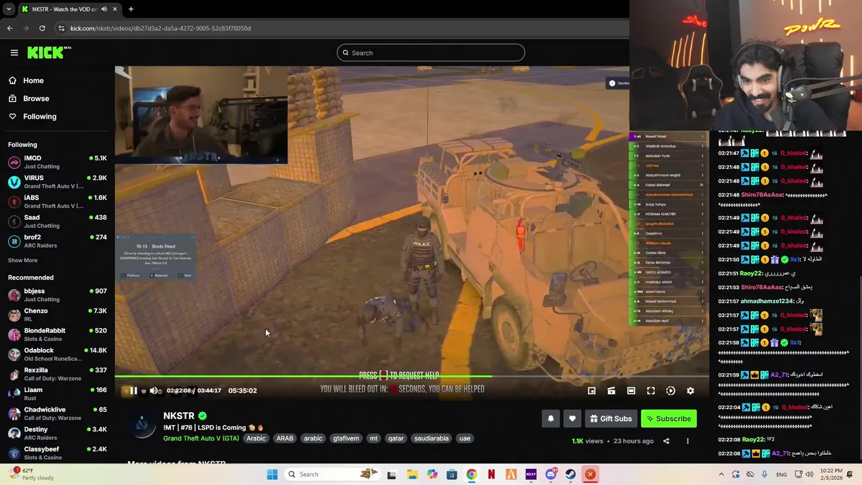Go back in browser history
Screen dimensions: 862x485
(9, 28)
